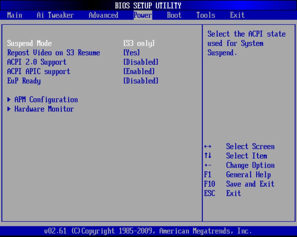Select the Power tab

[143, 15]
